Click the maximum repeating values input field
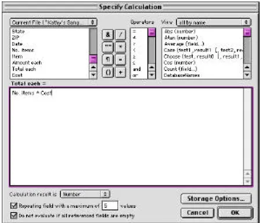260x223 pixels. pos(110,206)
